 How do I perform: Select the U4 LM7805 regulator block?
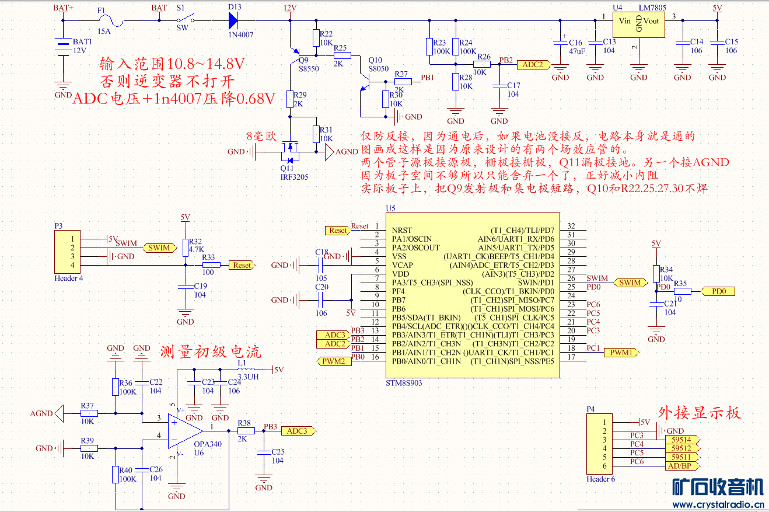click(x=639, y=26)
